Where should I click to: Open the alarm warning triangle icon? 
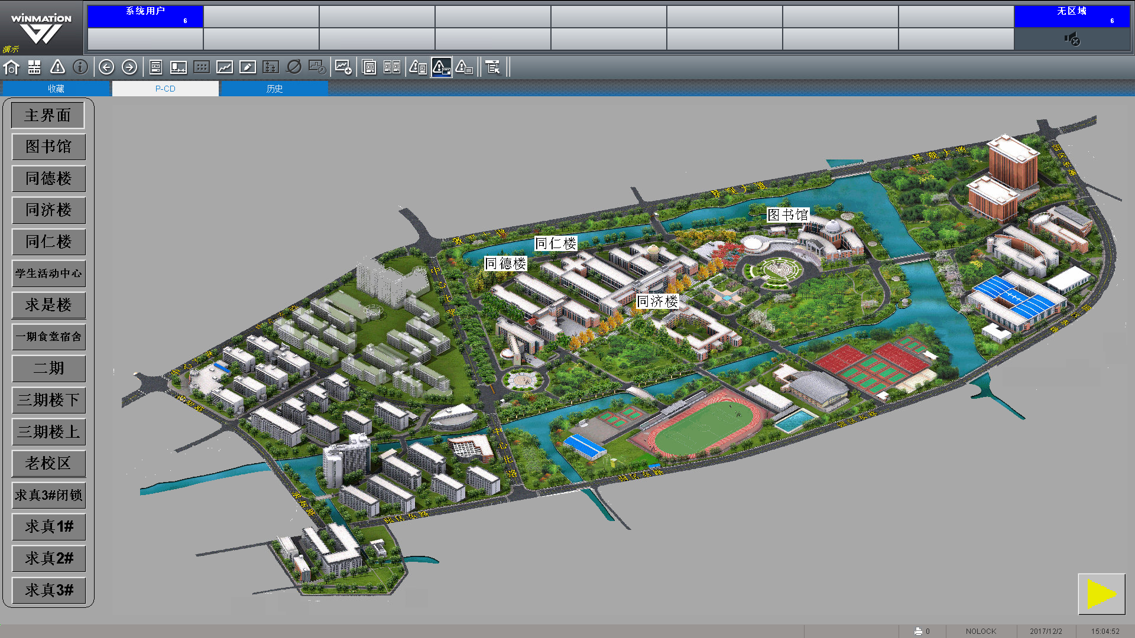pyautogui.click(x=57, y=67)
